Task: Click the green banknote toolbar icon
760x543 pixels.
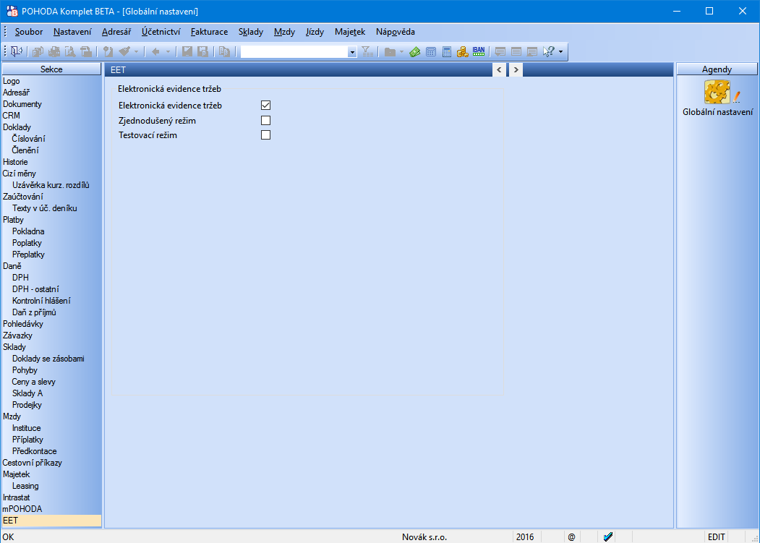Action: [x=414, y=51]
